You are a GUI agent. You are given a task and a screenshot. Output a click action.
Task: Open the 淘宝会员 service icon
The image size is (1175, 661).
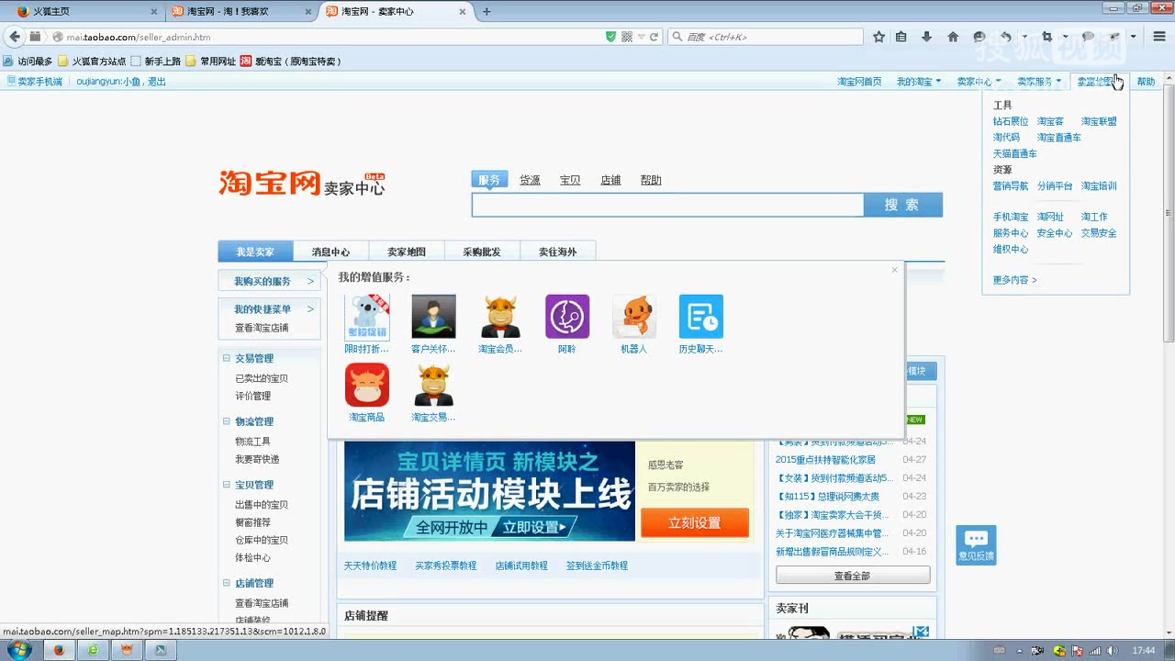pyautogui.click(x=500, y=317)
